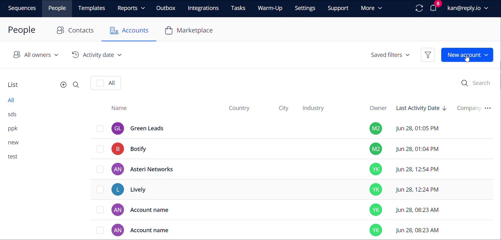This screenshot has height=240, width=501.
Task: Open the Templates menu item
Action: pos(92,8)
